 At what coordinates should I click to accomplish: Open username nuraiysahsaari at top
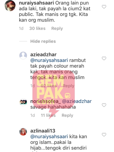(36, 3)
